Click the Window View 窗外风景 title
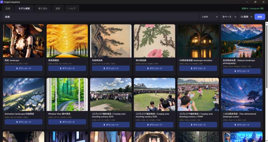The height and width of the screenshot is (142, 268). 59,114
